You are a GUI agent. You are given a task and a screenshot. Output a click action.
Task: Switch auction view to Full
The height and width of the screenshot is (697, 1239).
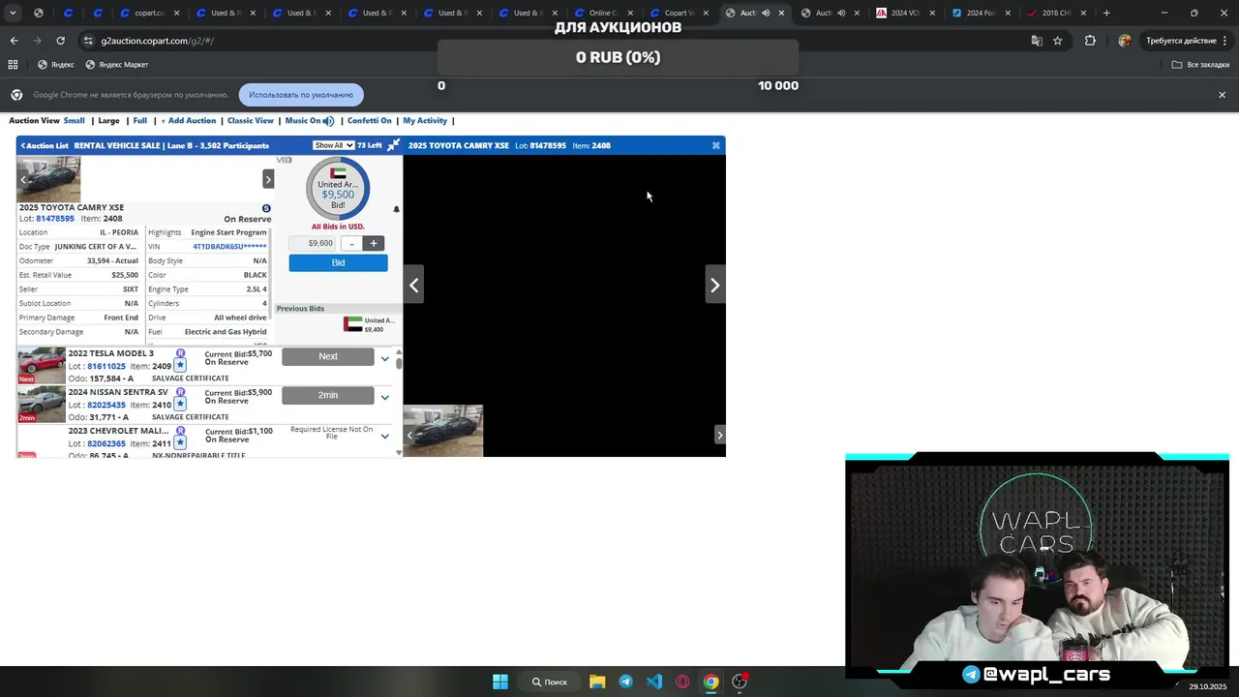coord(140,121)
